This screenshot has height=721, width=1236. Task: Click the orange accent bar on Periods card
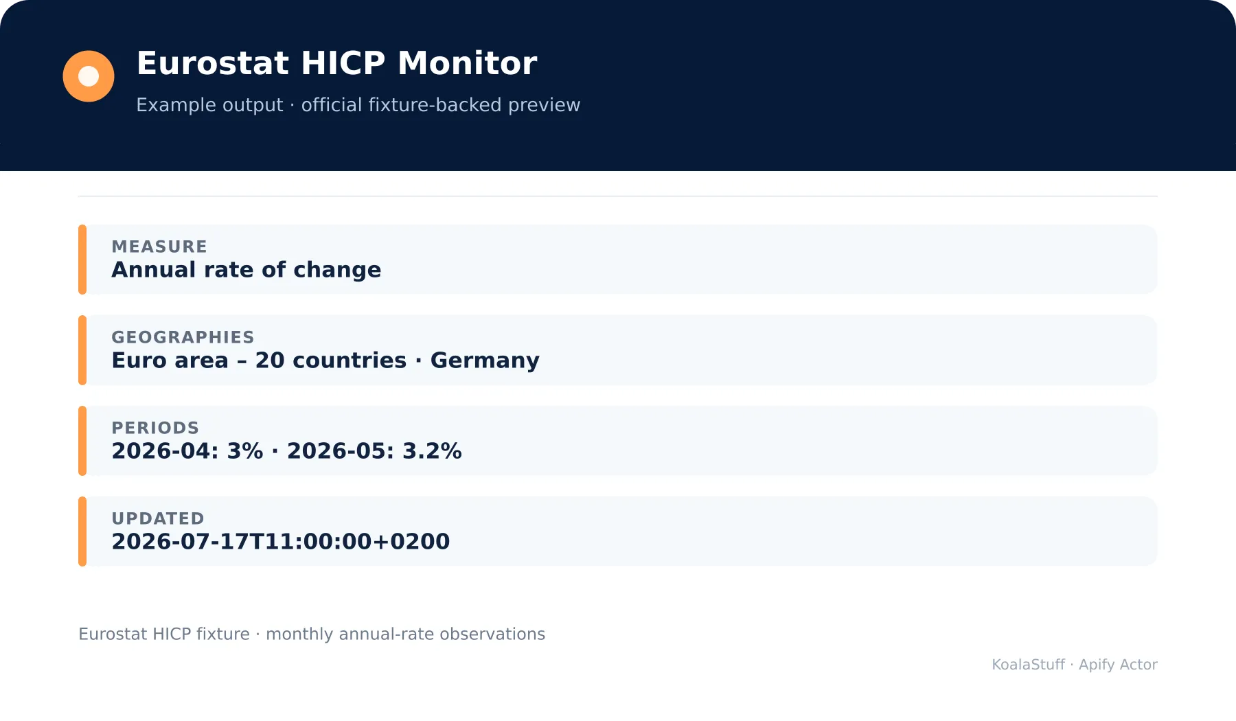tap(82, 441)
